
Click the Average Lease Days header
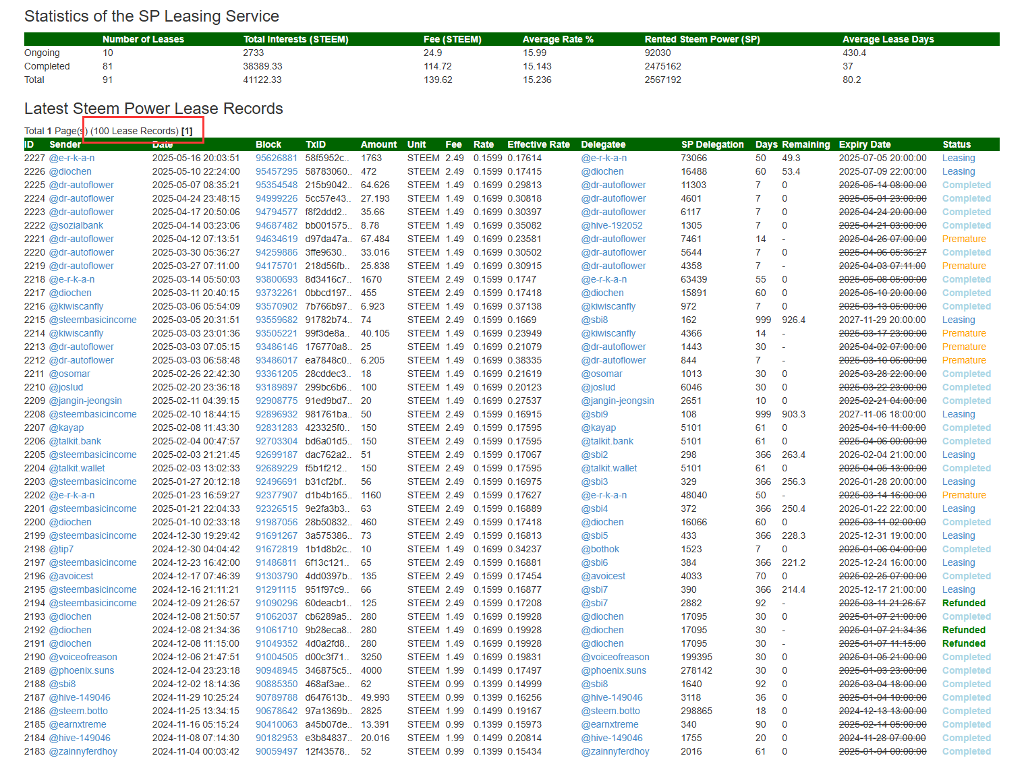click(888, 39)
